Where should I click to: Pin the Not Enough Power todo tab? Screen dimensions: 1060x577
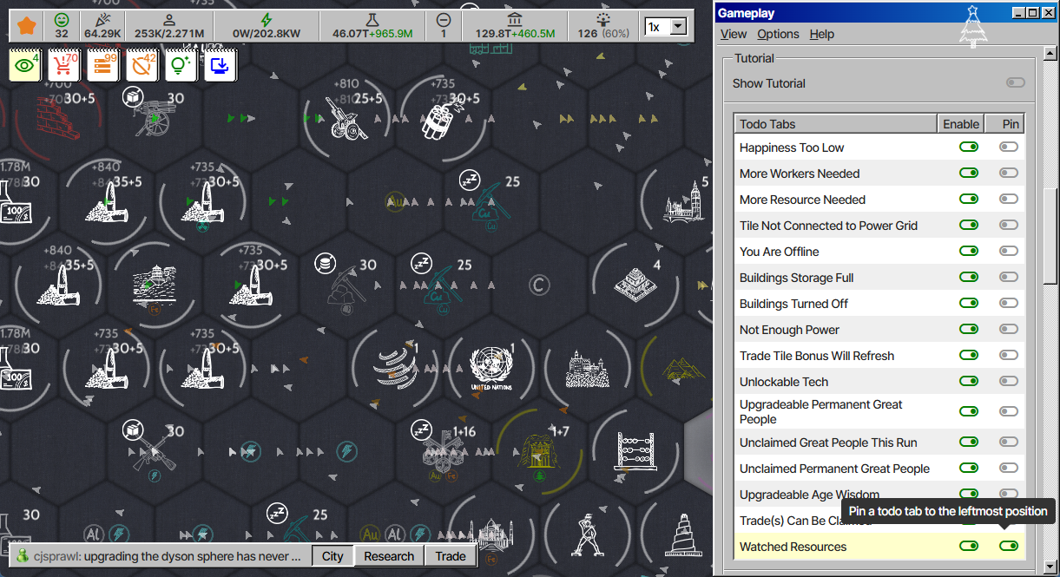(x=1008, y=330)
